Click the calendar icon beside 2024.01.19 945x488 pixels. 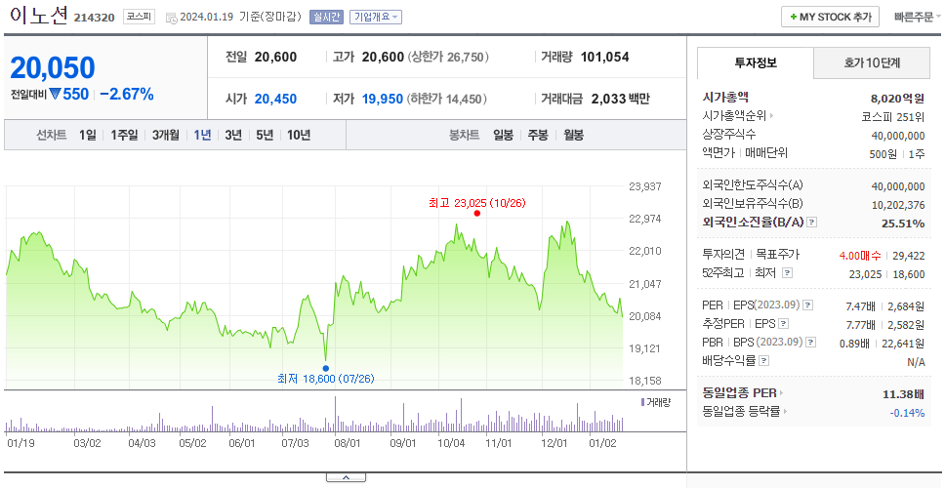click(171, 18)
